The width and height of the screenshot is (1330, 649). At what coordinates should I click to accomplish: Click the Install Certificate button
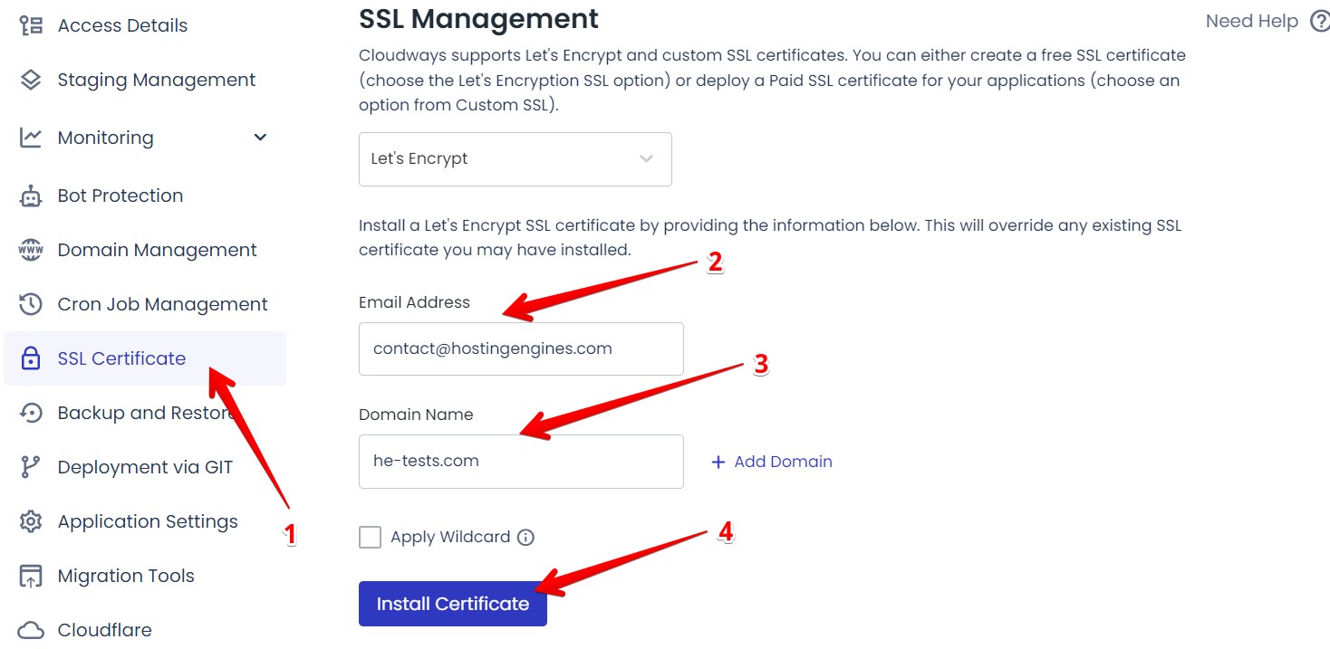pos(453,604)
